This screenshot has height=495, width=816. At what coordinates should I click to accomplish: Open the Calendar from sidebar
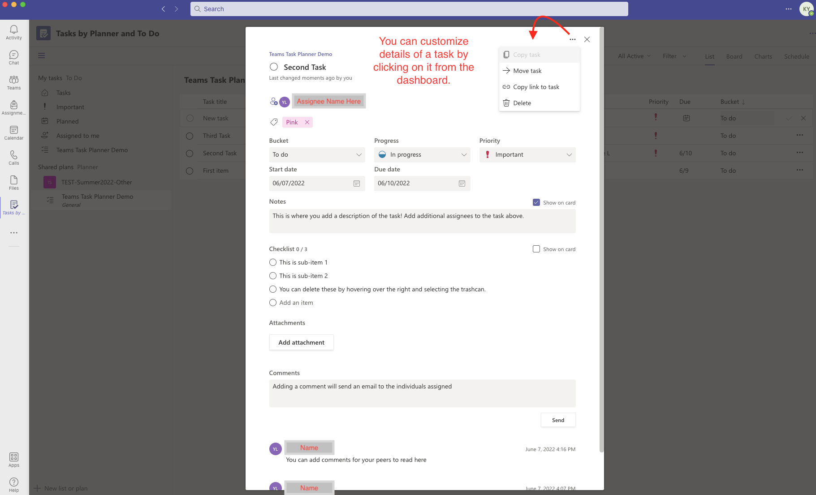[13, 131]
